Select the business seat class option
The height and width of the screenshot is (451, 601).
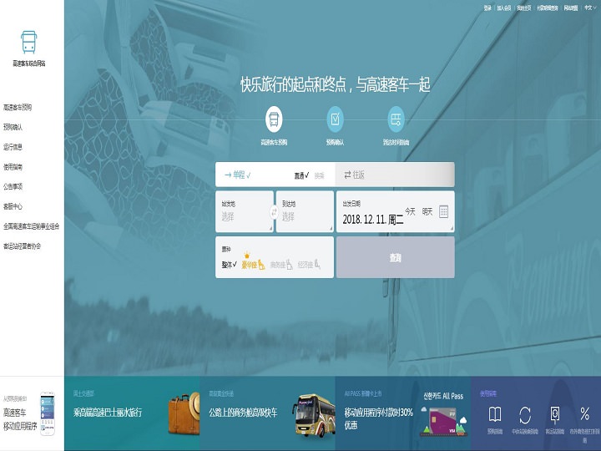(x=281, y=265)
